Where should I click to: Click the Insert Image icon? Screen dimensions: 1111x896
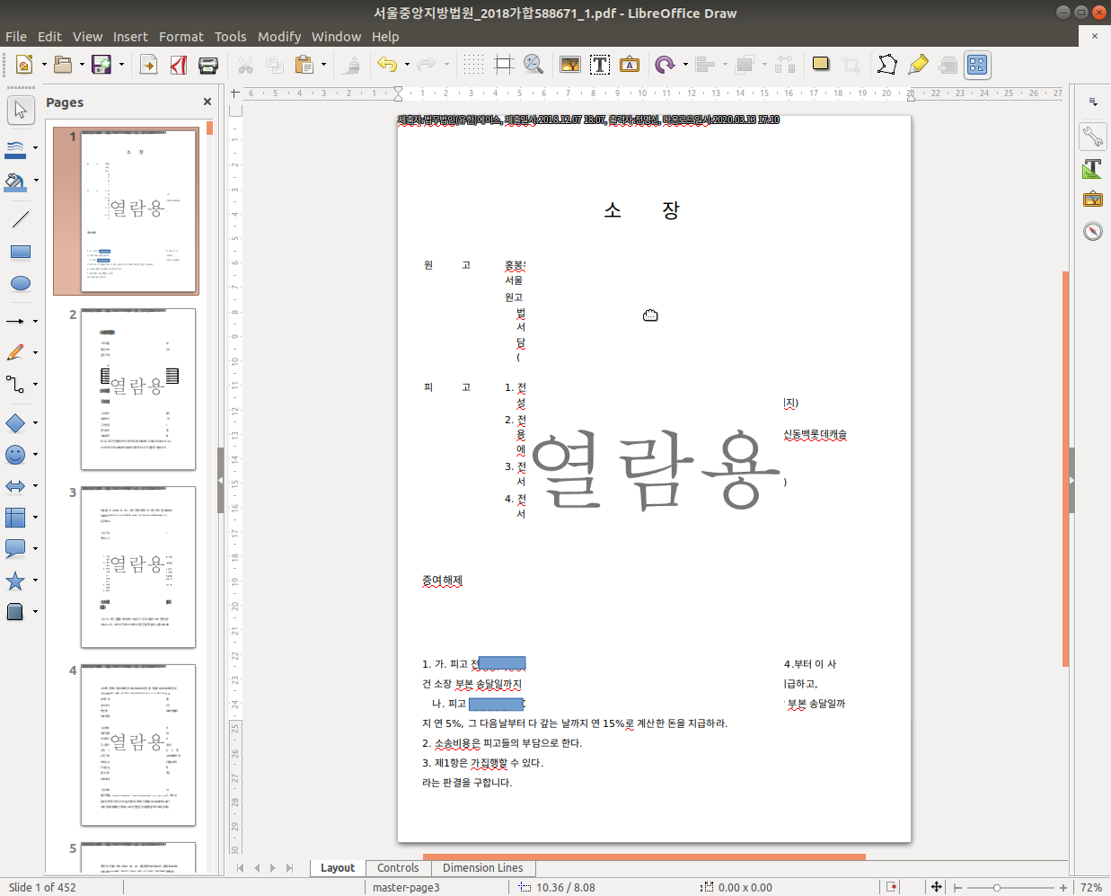(x=569, y=65)
